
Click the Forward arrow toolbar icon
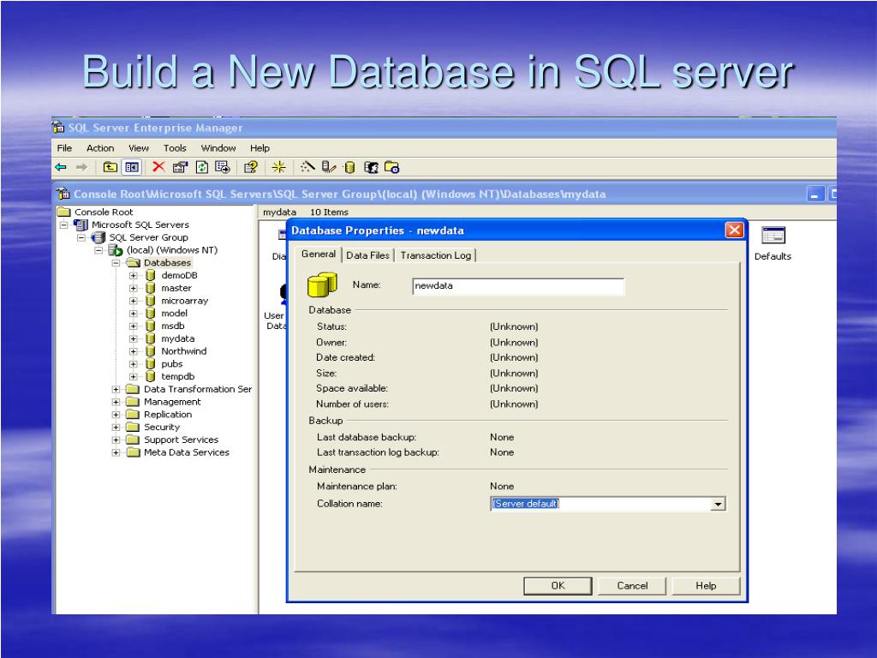click(x=81, y=167)
